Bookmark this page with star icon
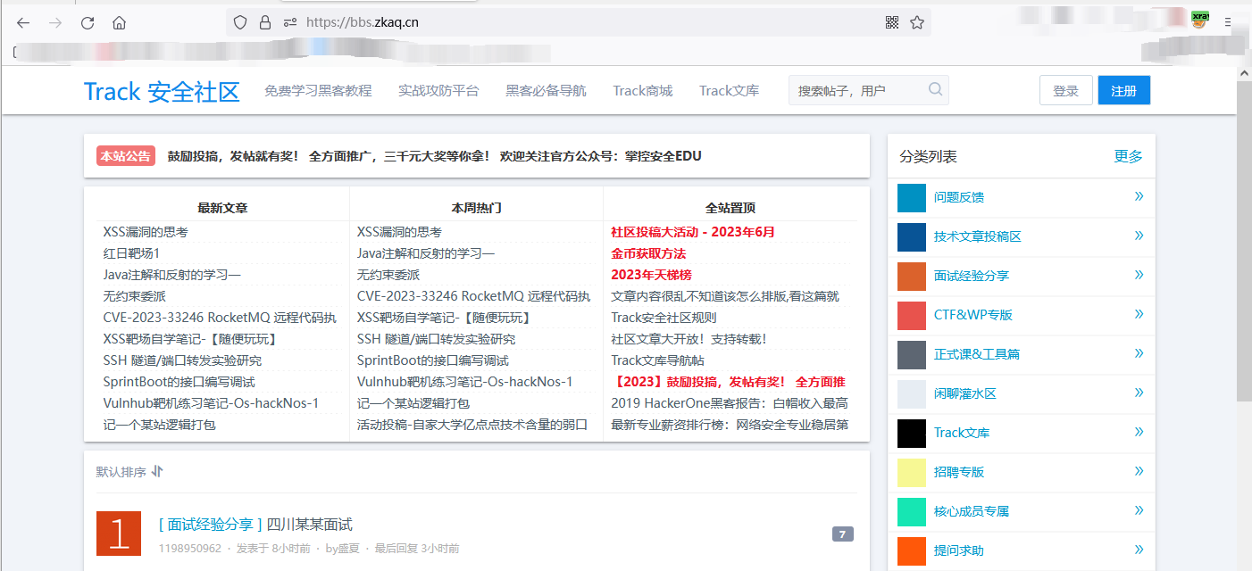 [917, 23]
